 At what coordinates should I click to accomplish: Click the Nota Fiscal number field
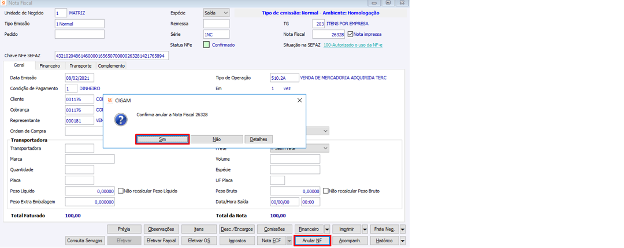[329, 34]
